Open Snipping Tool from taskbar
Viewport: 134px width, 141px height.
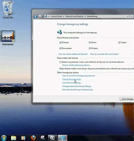point(43,138)
